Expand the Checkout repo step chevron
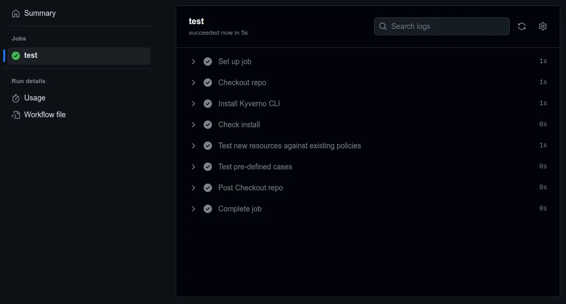 tap(194, 83)
